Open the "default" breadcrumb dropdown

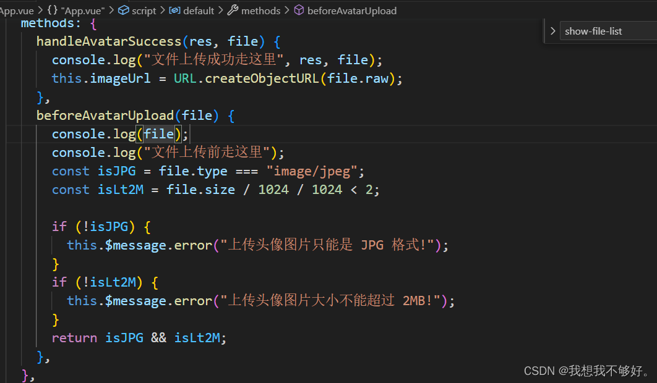[x=199, y=10]
